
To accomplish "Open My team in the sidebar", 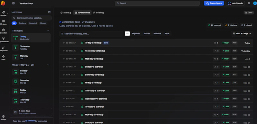I will (x=3, y=22).
